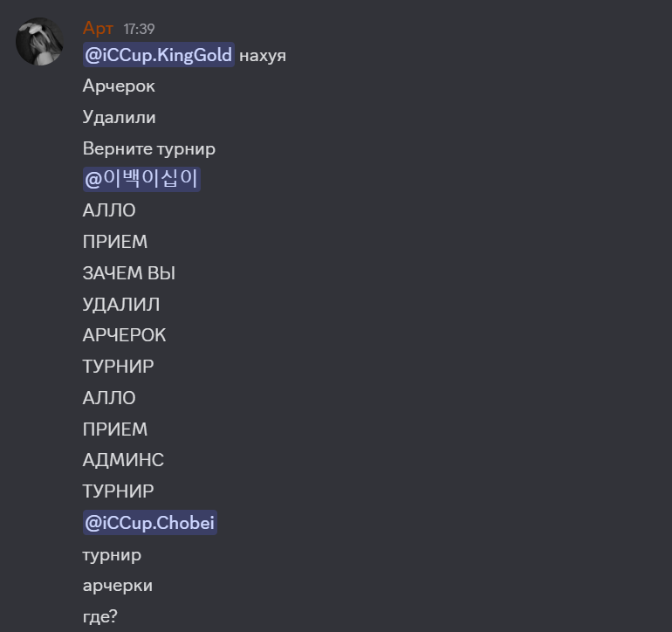The width and height of the screenshot is (672, 632).
Task: Open the @iCCup.KingGold mention
Action: [x=159, y=55]
